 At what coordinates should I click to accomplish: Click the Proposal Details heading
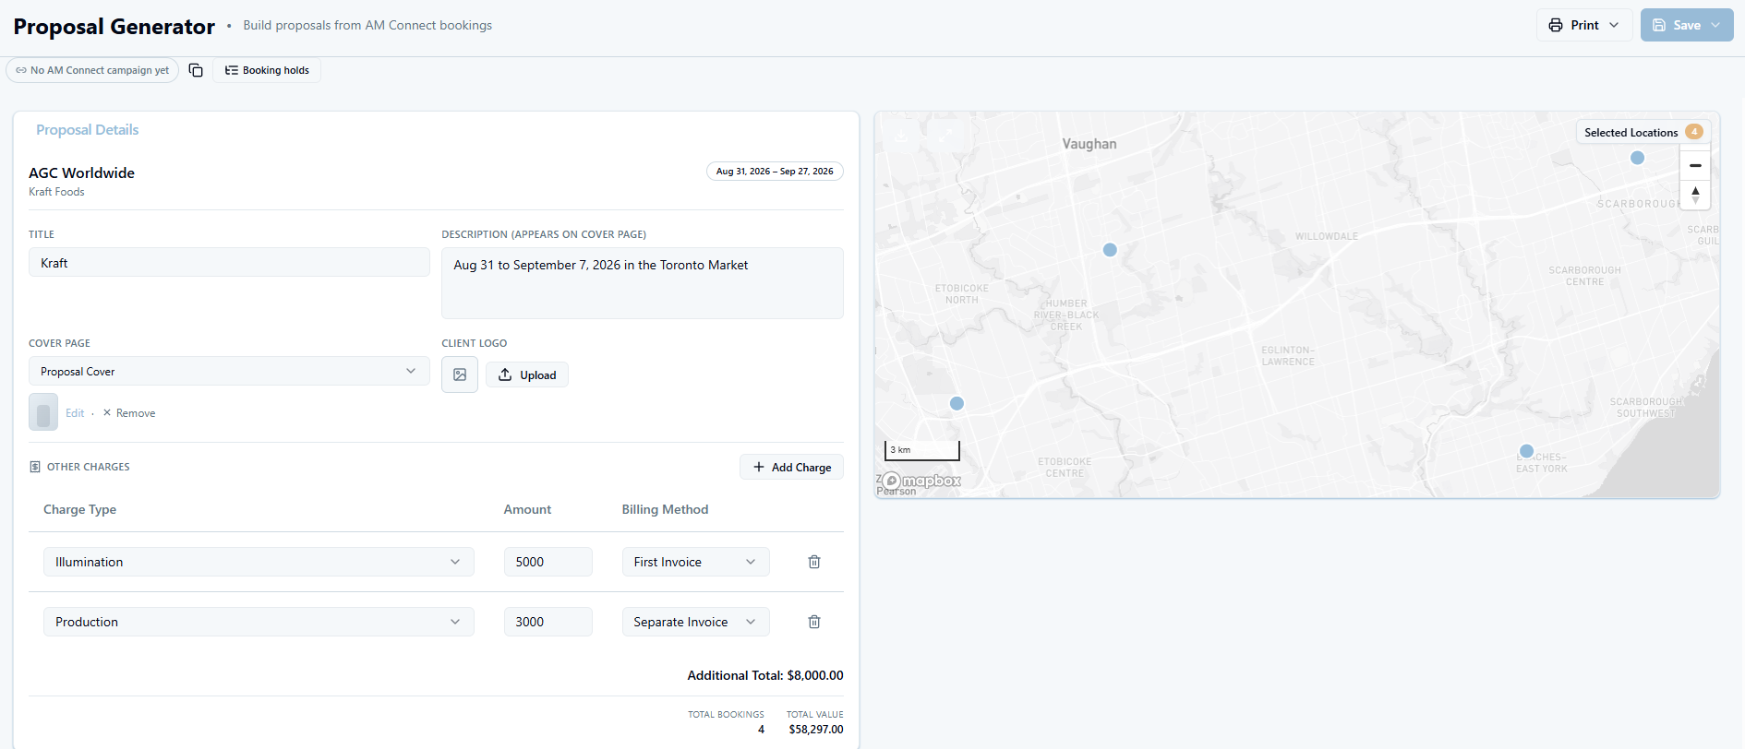88,130
